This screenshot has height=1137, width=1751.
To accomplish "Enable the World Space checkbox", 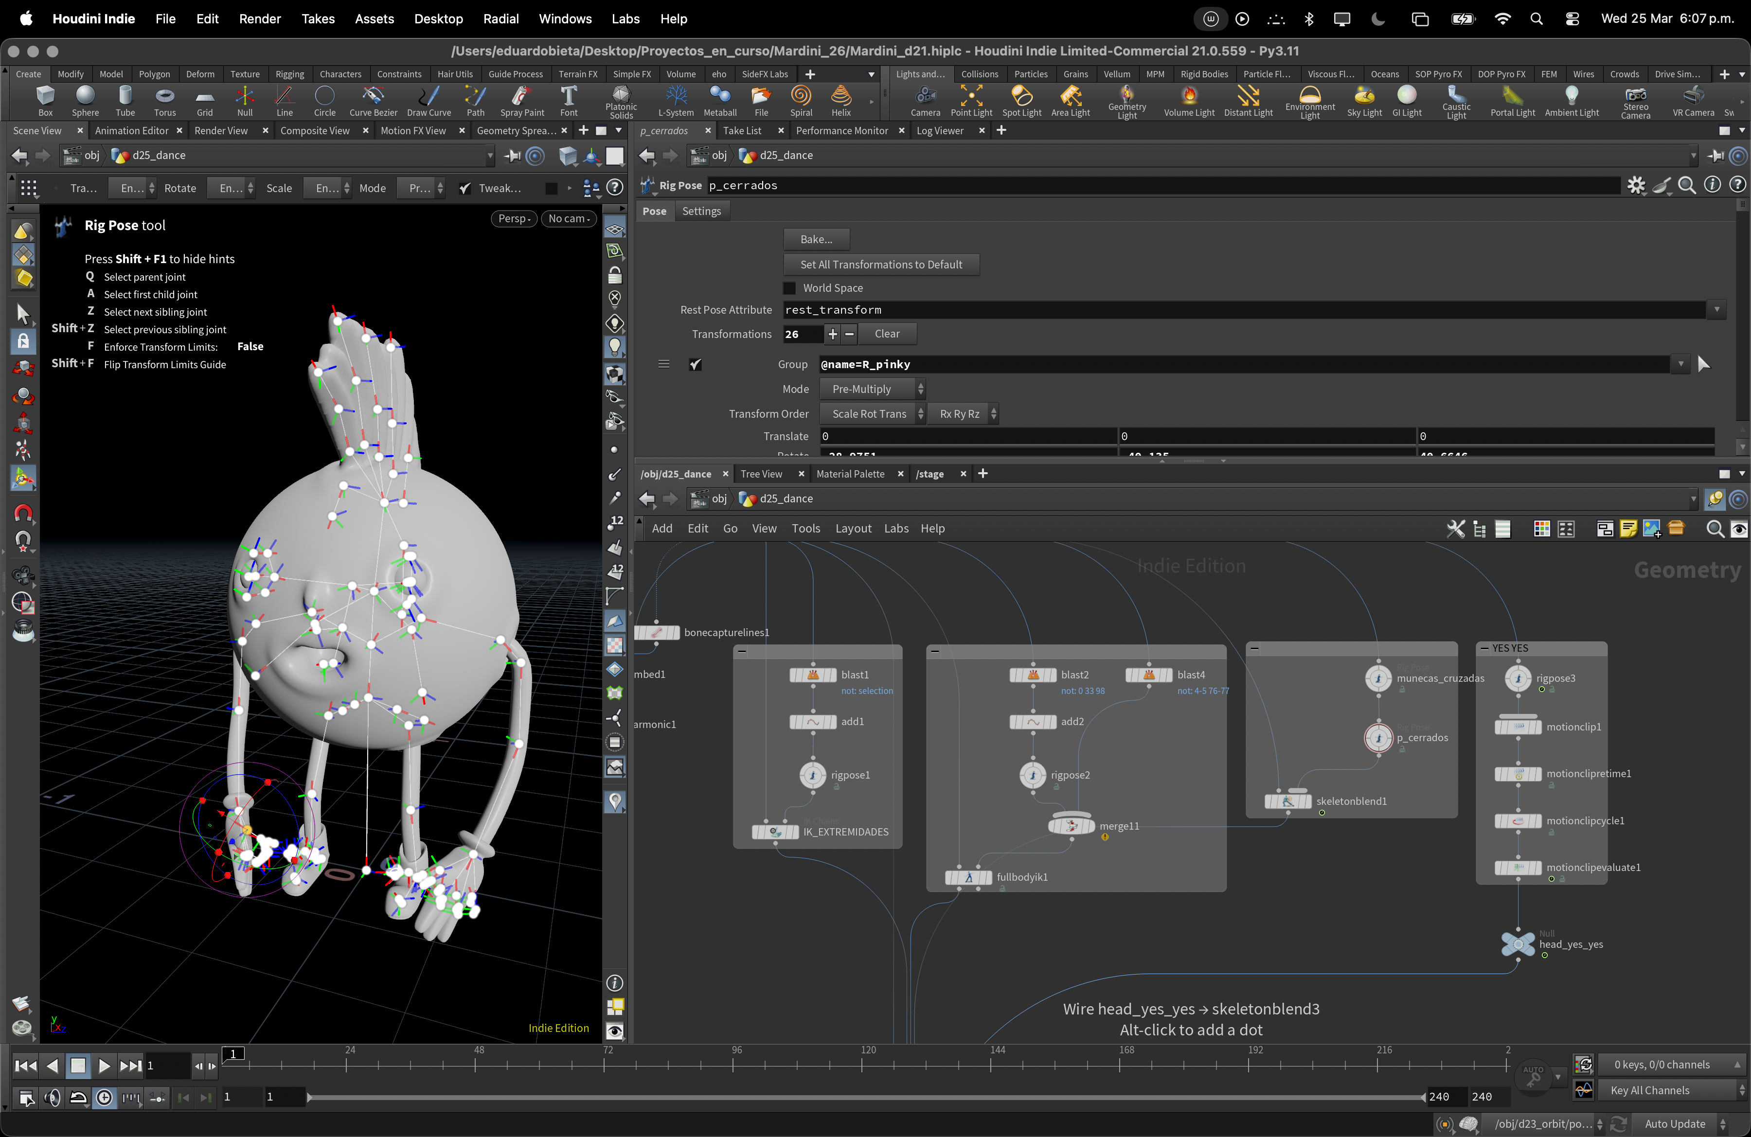I will [789, 288].
